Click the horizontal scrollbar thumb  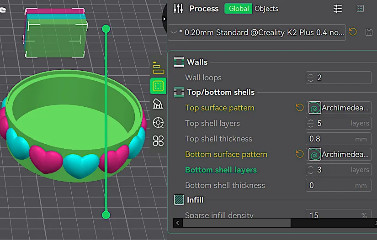(x=237, y=223)
